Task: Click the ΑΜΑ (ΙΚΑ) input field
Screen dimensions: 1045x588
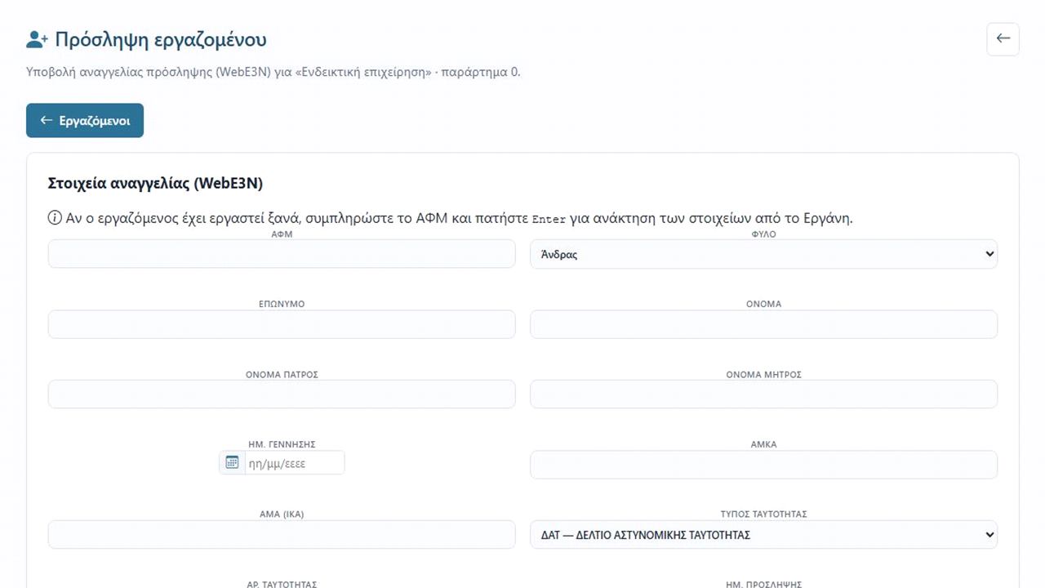Action: pos(282,535)
